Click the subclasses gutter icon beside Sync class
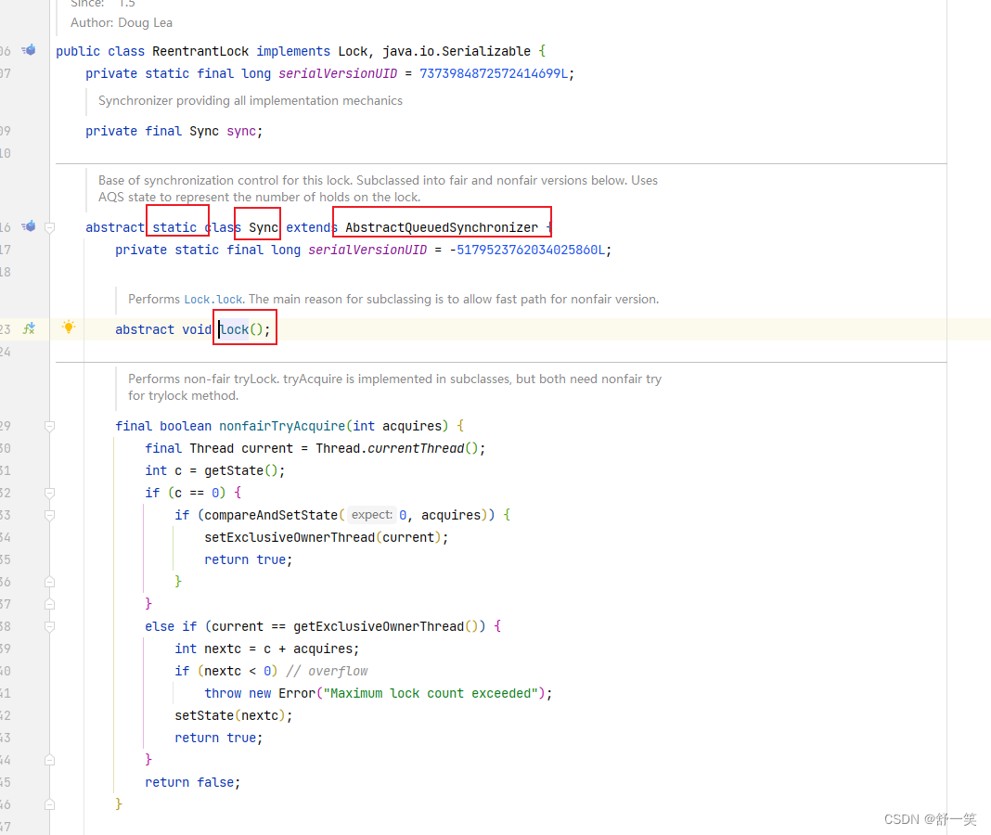Viewport: 991px width, 835px height. [x=29, y=226]
